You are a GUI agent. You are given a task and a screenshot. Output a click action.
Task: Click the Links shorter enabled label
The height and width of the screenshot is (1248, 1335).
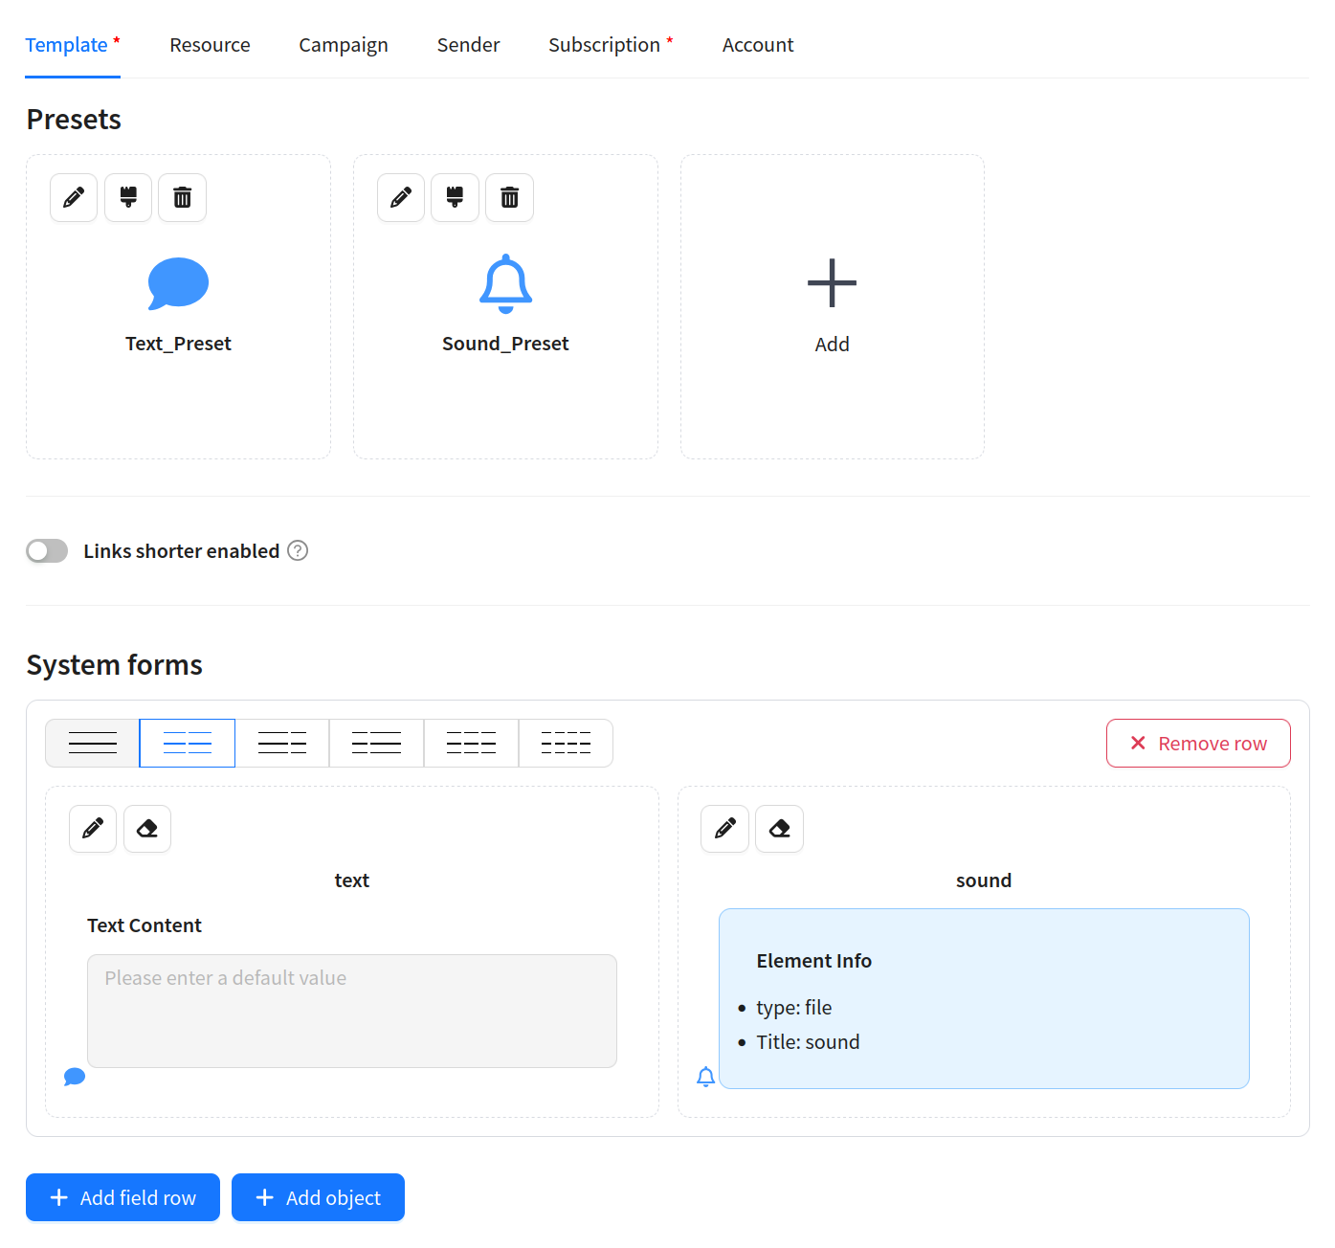181,551
